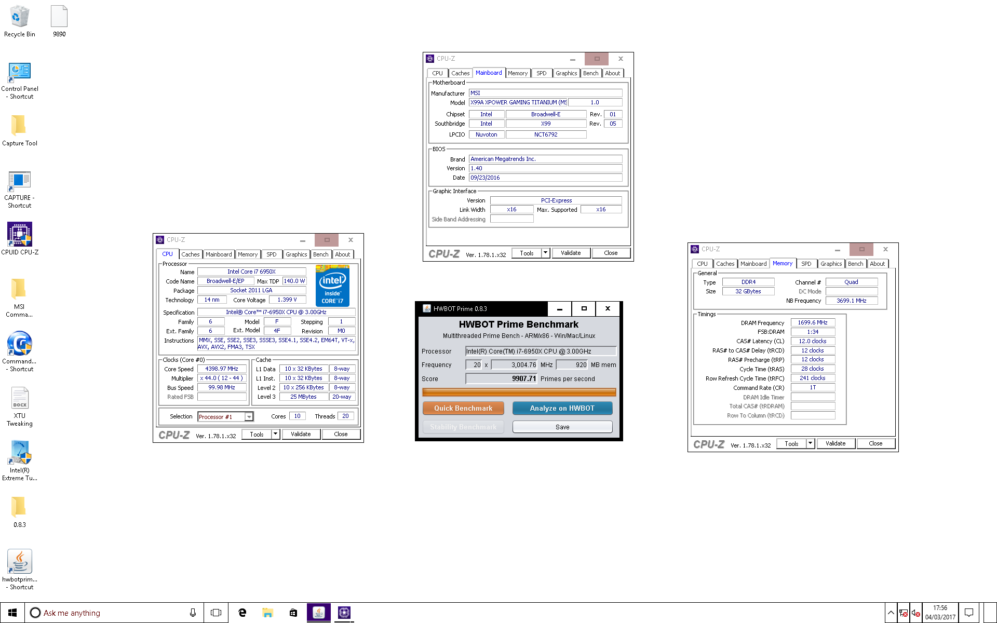This screenshot has width=997, height=623.
Task: Open the Bench tab in the Memory window
Action: 855,264
